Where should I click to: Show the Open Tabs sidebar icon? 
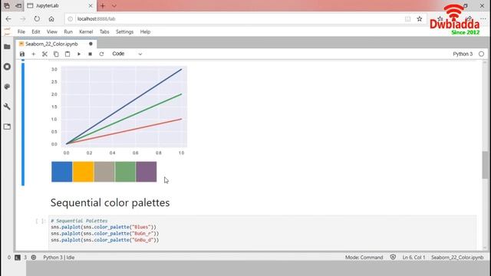click(7, 127)
